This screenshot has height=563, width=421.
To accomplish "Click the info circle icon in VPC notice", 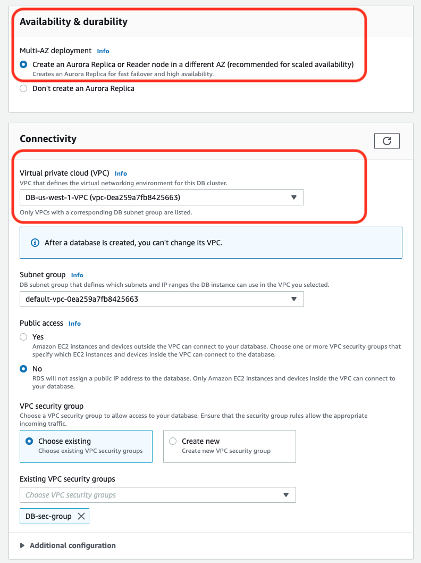I will [35, 243].
